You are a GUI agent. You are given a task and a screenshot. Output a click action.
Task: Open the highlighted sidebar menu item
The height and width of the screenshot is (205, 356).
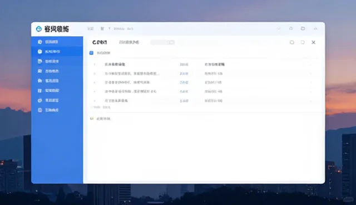57,52
